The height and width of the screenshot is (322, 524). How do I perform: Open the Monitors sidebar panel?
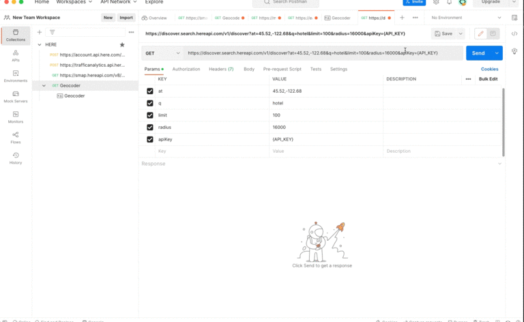point(16,117)
